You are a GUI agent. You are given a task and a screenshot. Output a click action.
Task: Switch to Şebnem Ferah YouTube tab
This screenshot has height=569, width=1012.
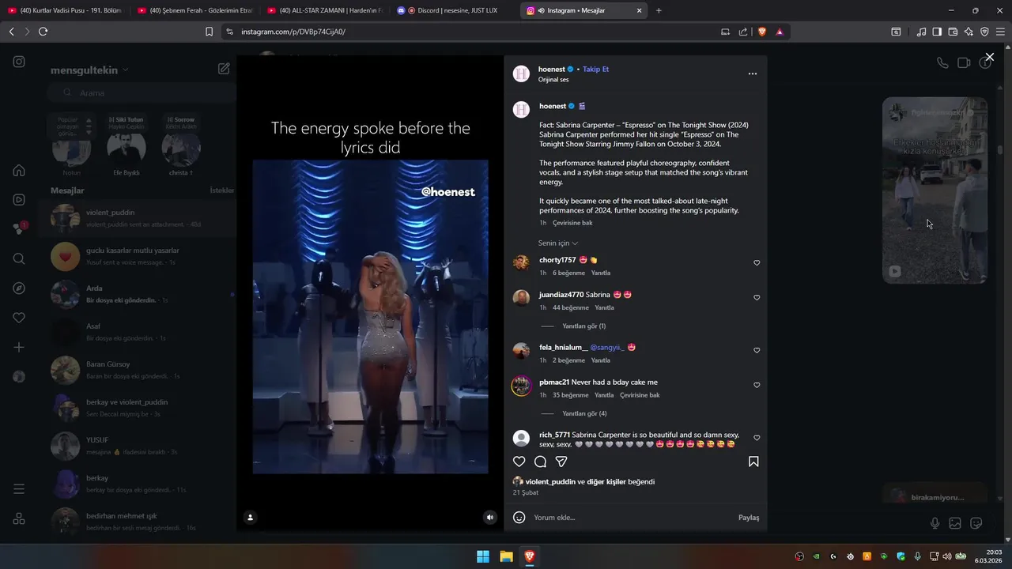click(x=194, y=10)
